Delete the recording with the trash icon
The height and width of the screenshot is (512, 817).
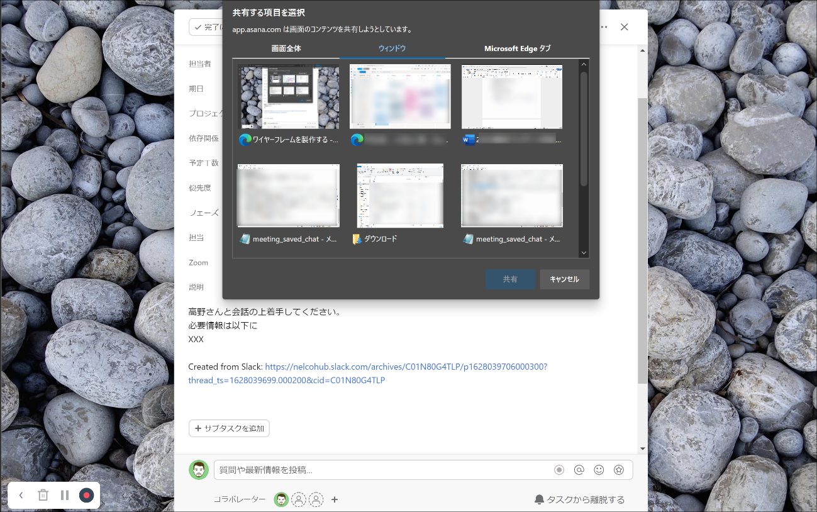(43, 495)
